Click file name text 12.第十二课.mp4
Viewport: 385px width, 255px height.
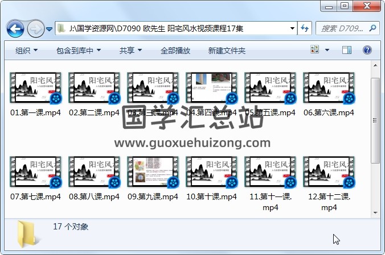[329, 202]
